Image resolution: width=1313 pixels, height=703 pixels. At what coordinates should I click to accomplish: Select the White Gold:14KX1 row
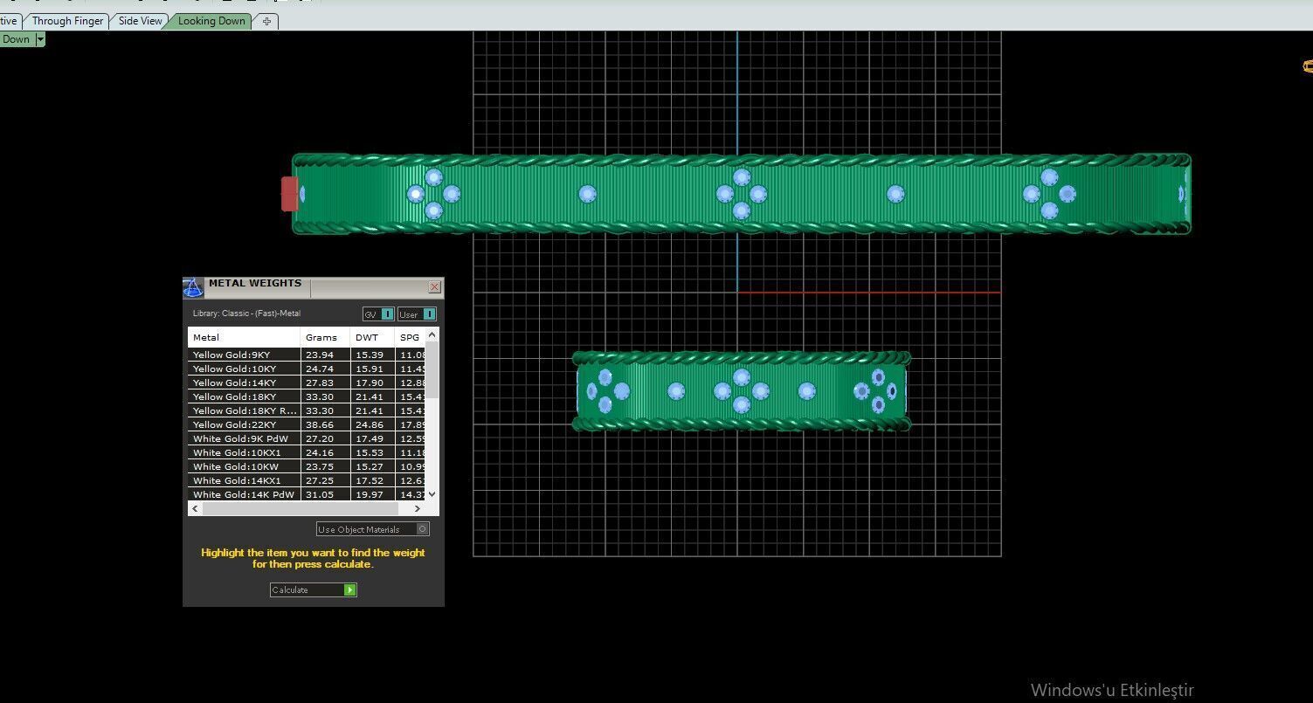tap(307, 480)
